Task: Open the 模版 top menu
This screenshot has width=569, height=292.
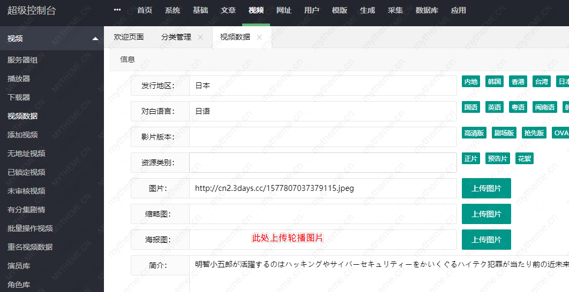Action: click(340, 10)
